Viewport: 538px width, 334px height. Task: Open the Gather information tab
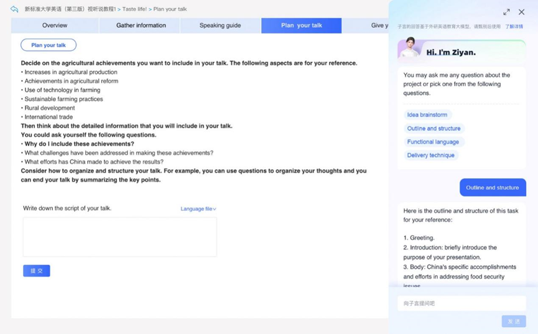[141, 26]
